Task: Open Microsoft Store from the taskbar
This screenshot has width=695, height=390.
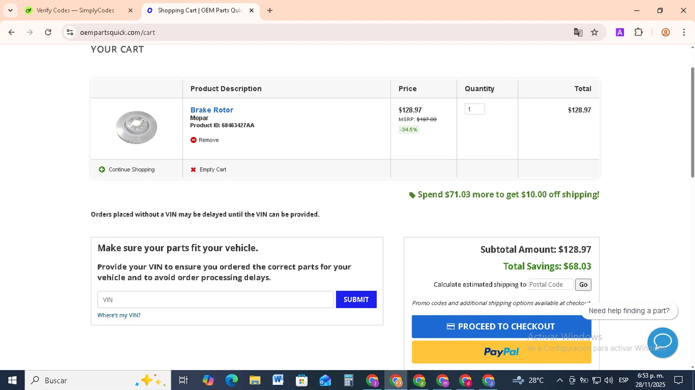Action: [302, 380]
